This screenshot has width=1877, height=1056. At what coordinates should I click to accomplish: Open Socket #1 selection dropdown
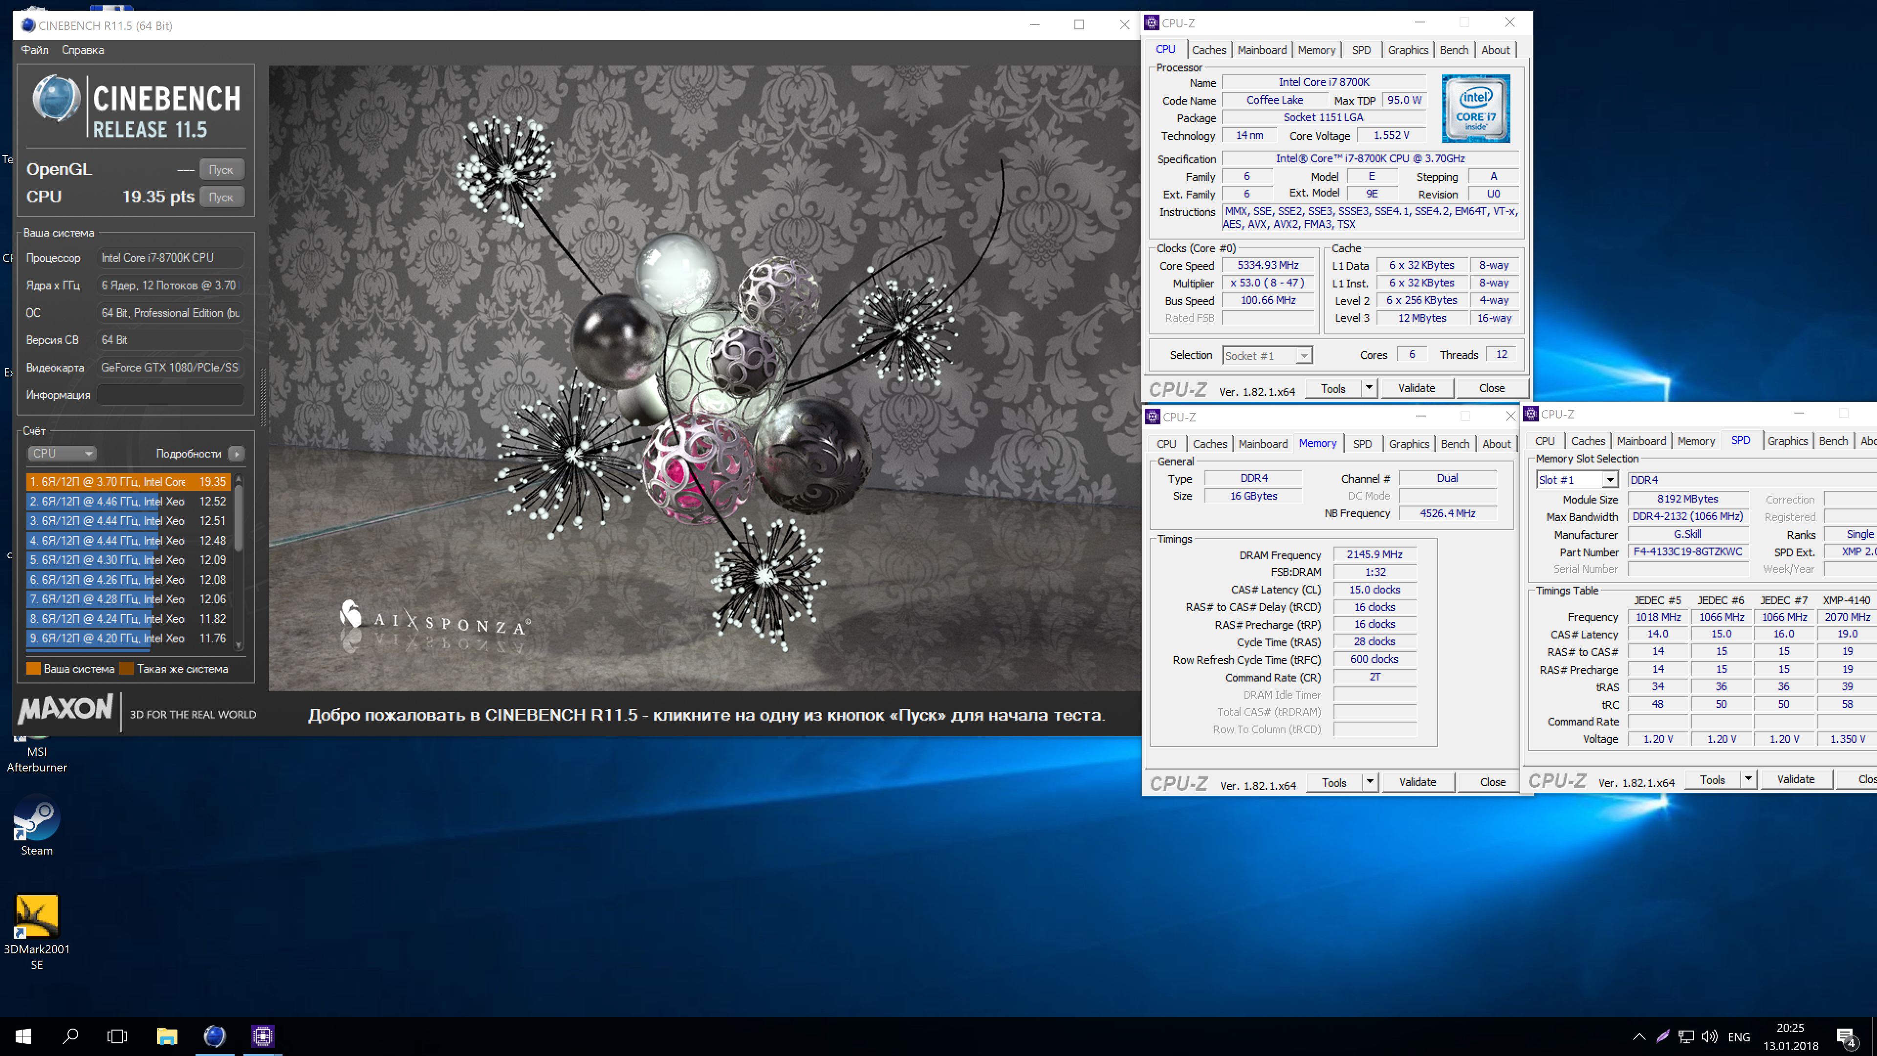point(1267,355)
